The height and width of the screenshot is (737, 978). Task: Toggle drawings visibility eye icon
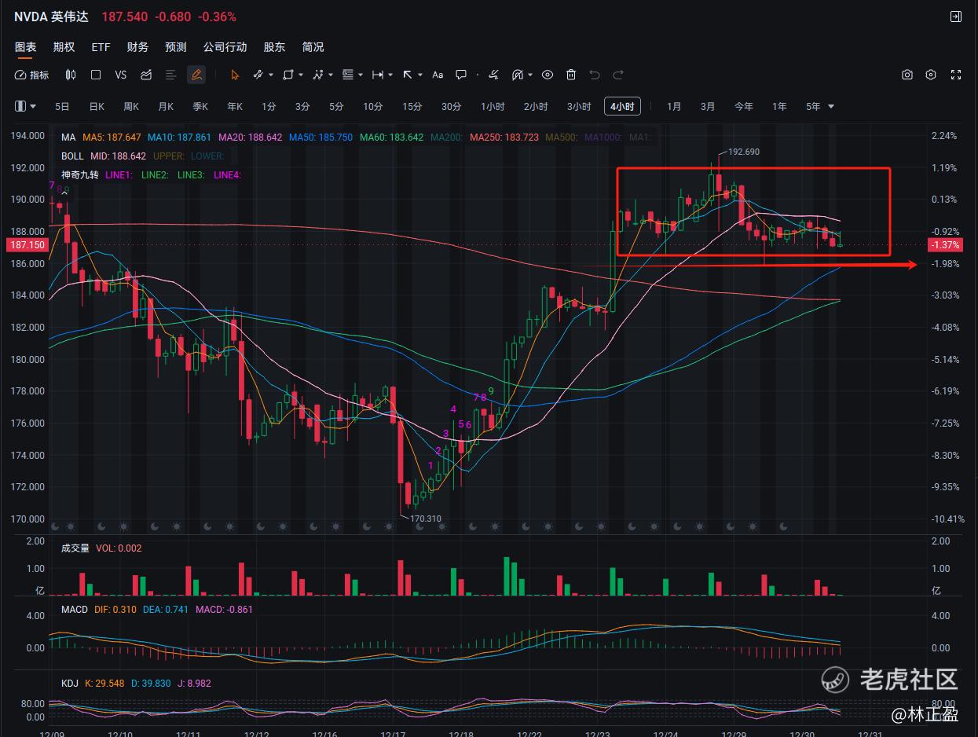tap(548, 75)
